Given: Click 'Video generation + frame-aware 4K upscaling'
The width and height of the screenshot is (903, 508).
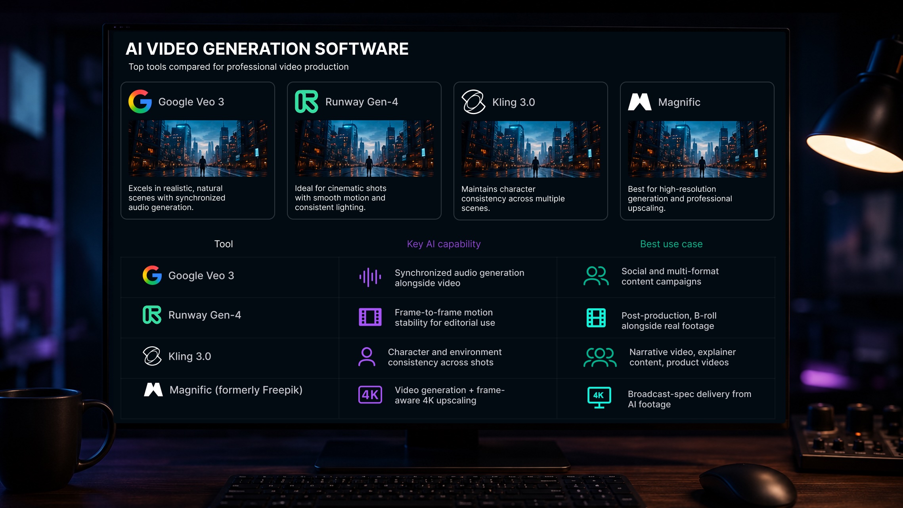Looking at the screenshot, I should click(450, 395).
